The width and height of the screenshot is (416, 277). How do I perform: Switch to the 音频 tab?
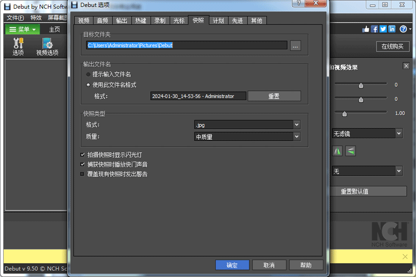pos(102,20)
